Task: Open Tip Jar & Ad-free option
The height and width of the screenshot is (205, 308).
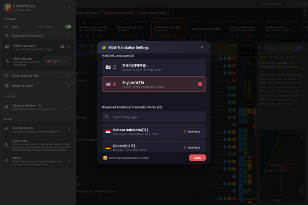Action: [38, 107]
